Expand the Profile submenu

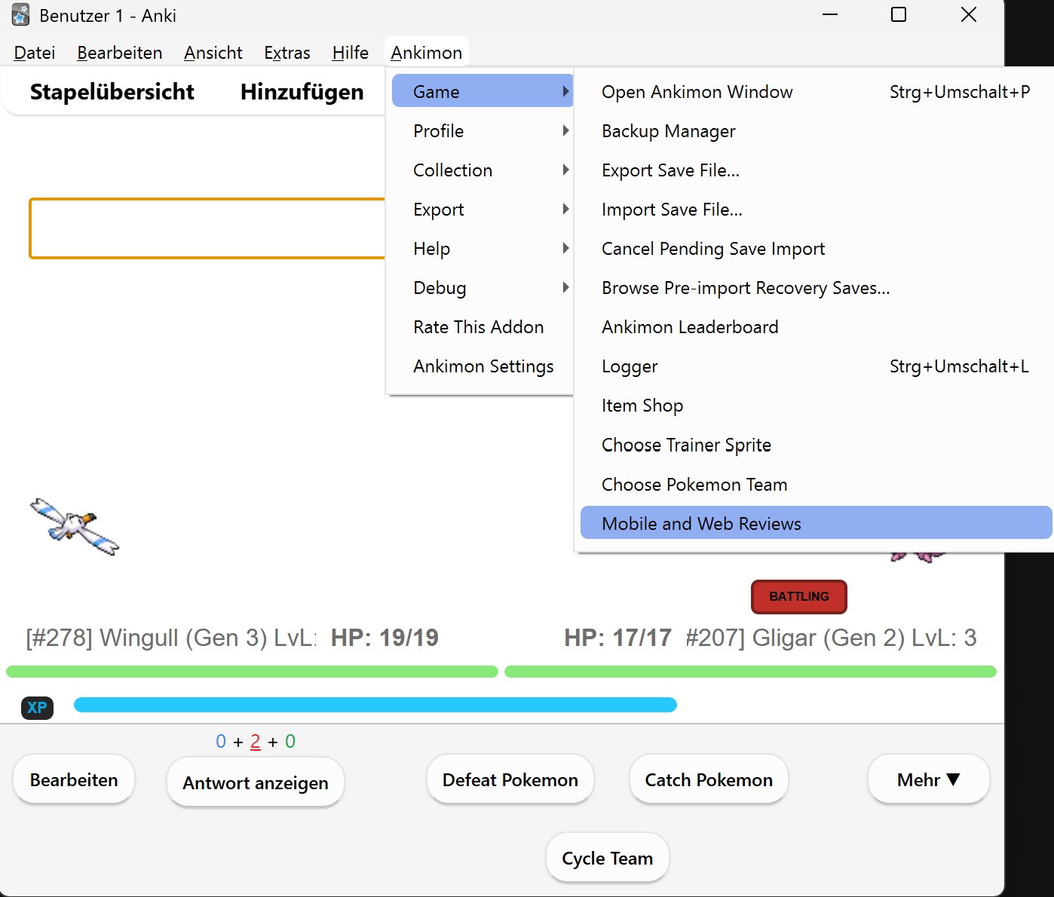point(483,131)
